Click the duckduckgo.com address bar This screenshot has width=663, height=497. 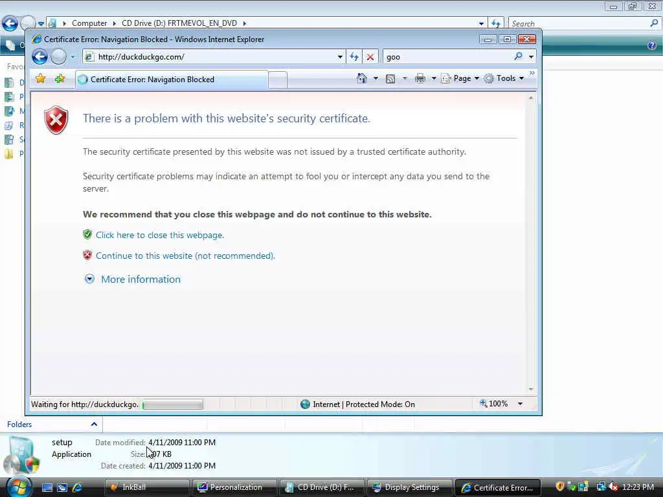coord(209,57)
